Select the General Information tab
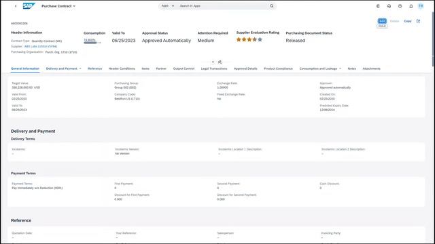 point(25,68)
